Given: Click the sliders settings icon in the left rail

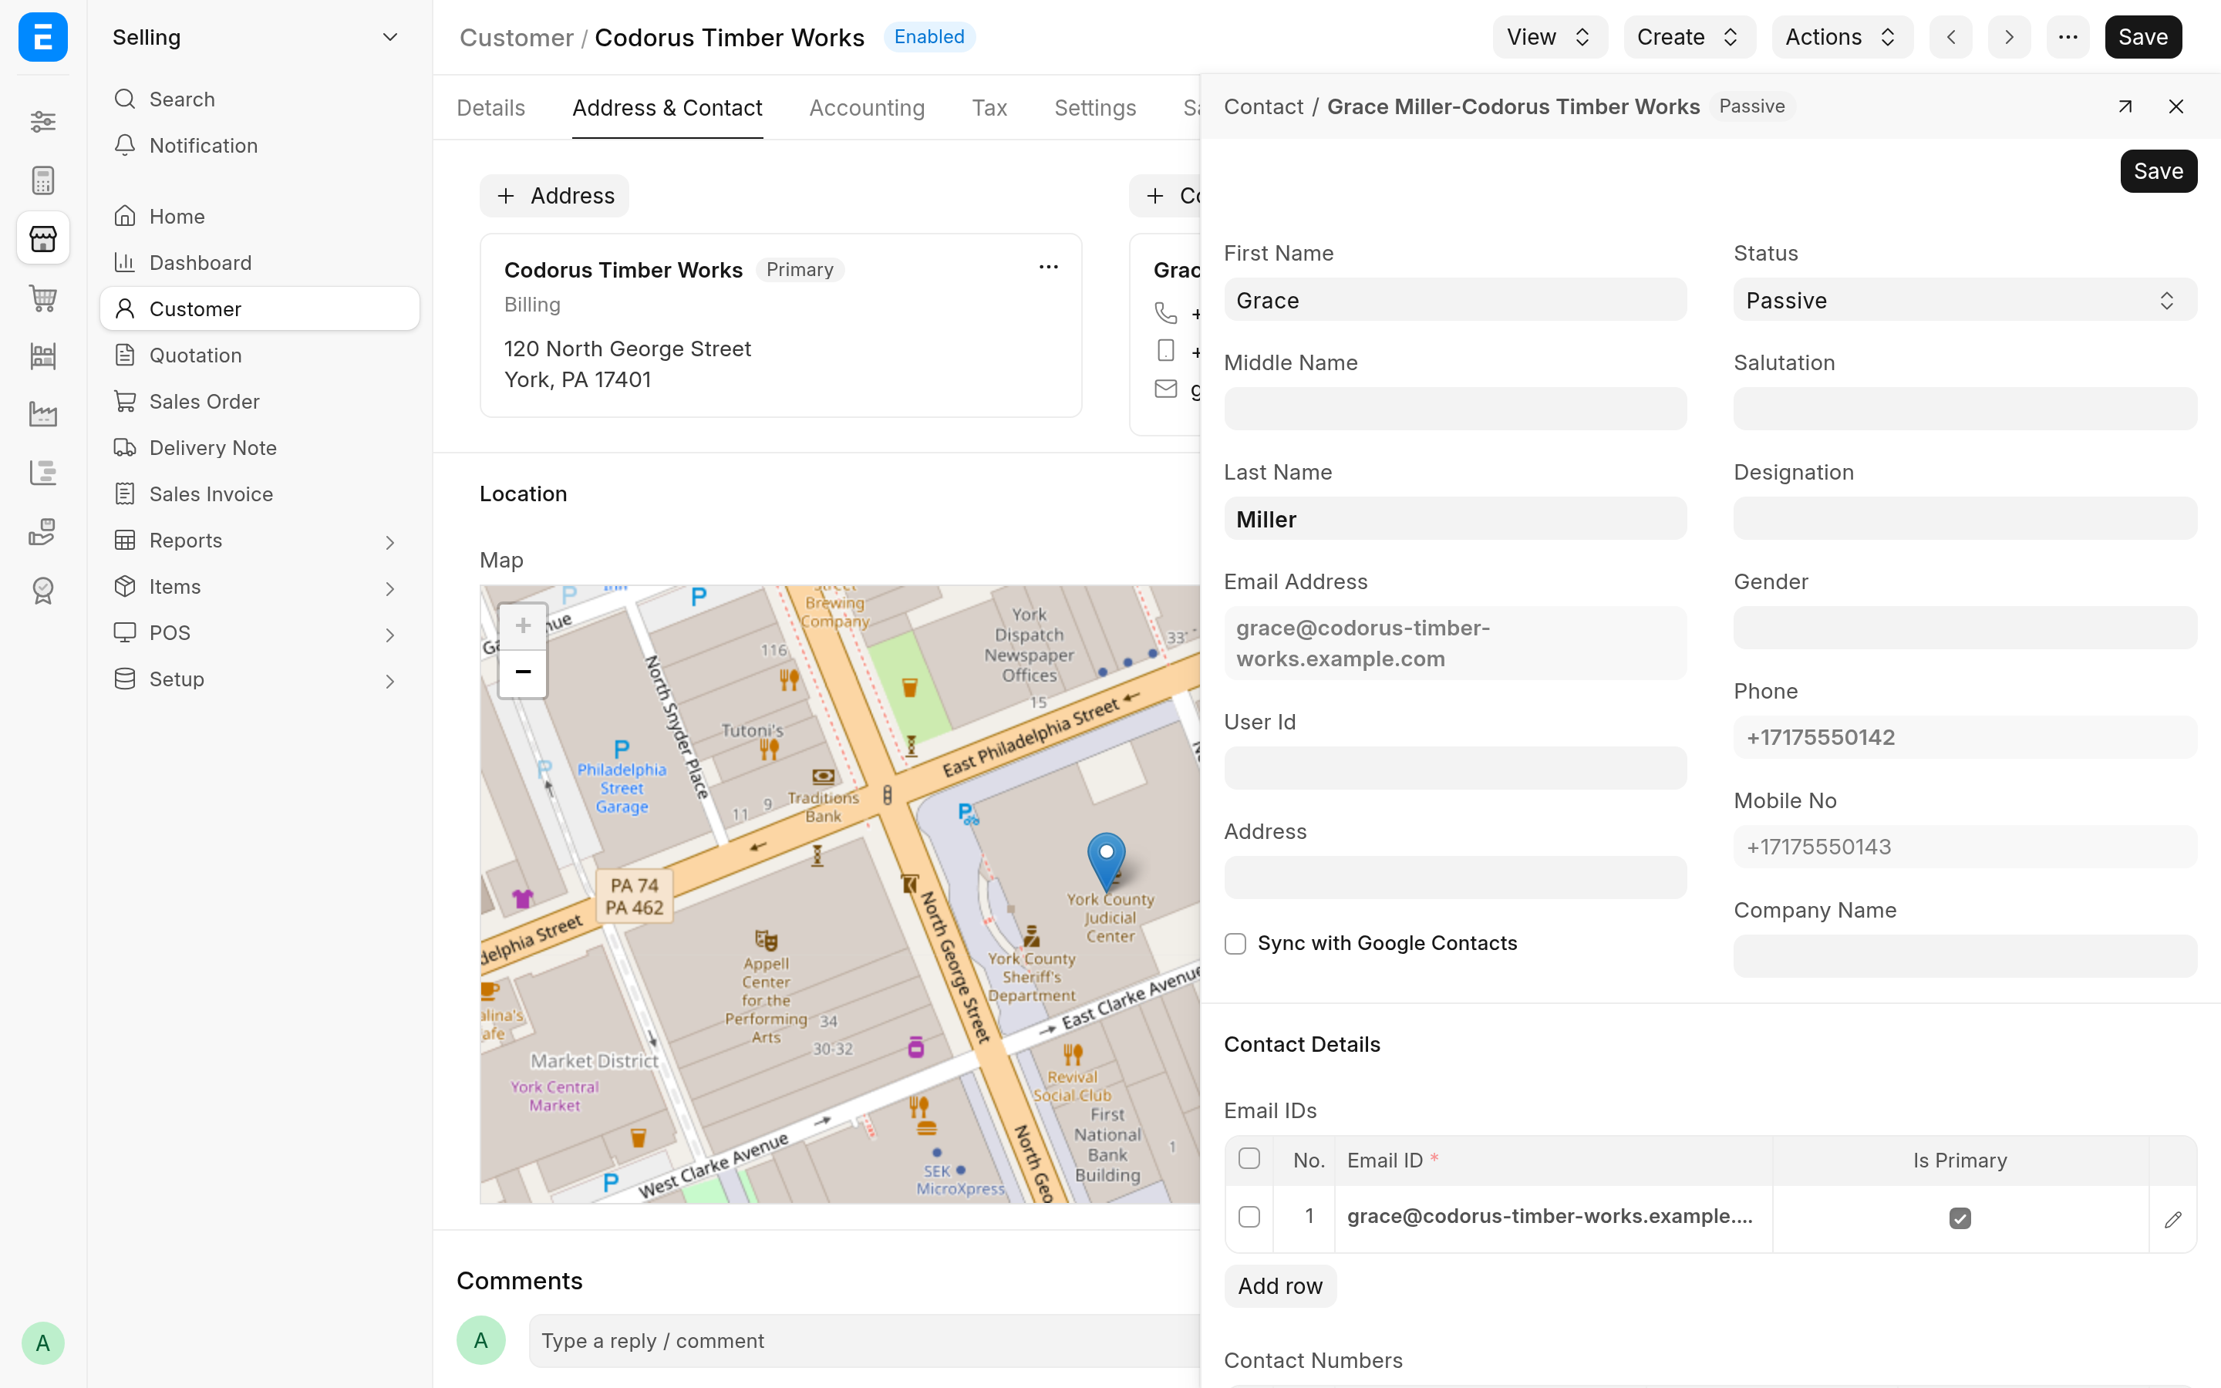Looking at the screenshot, I should (x=43, y=121).
